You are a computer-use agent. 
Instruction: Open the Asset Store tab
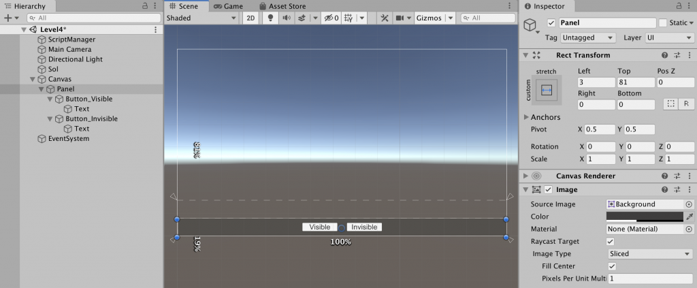click(282, 6)
